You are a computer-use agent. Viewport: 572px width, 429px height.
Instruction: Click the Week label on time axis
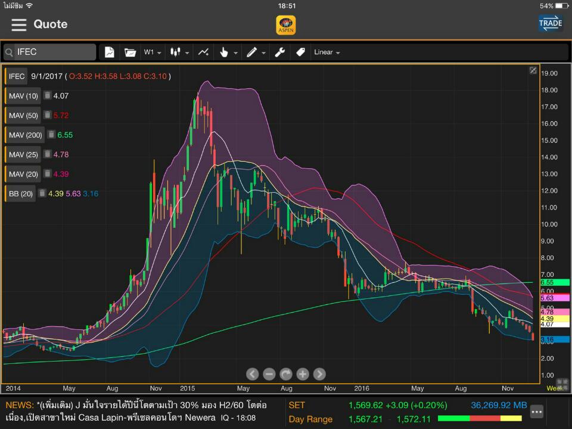coord(555,388)
